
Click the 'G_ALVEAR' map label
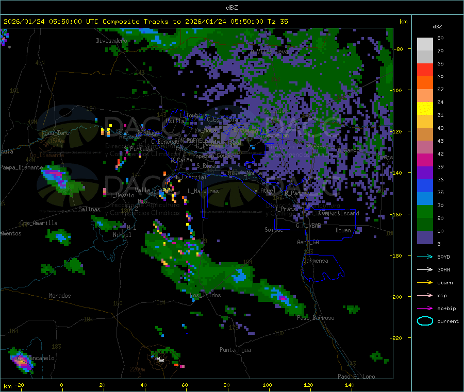tap(308, 226)
